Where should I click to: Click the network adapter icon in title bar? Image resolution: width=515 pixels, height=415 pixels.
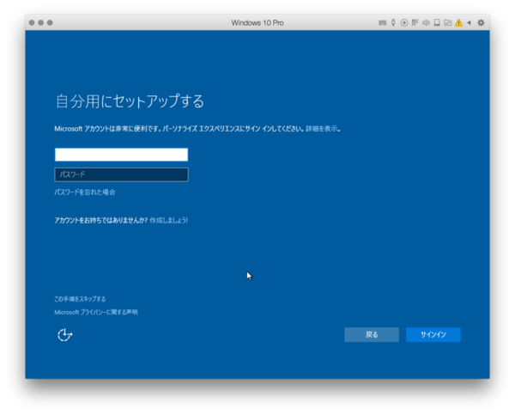pyautogui.click(x=415, y=22)
